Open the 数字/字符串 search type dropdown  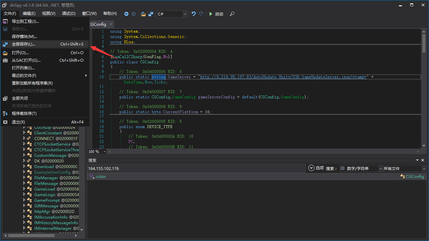point(380,169)
